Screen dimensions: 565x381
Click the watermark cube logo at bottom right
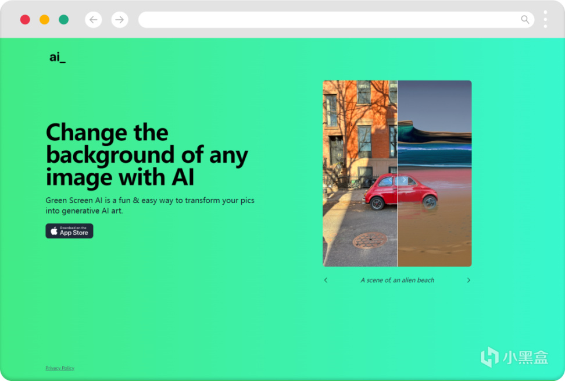click(x=489, y=357)
